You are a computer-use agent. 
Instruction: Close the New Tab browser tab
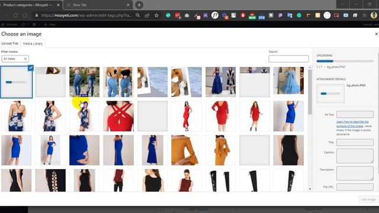[128, 5]
